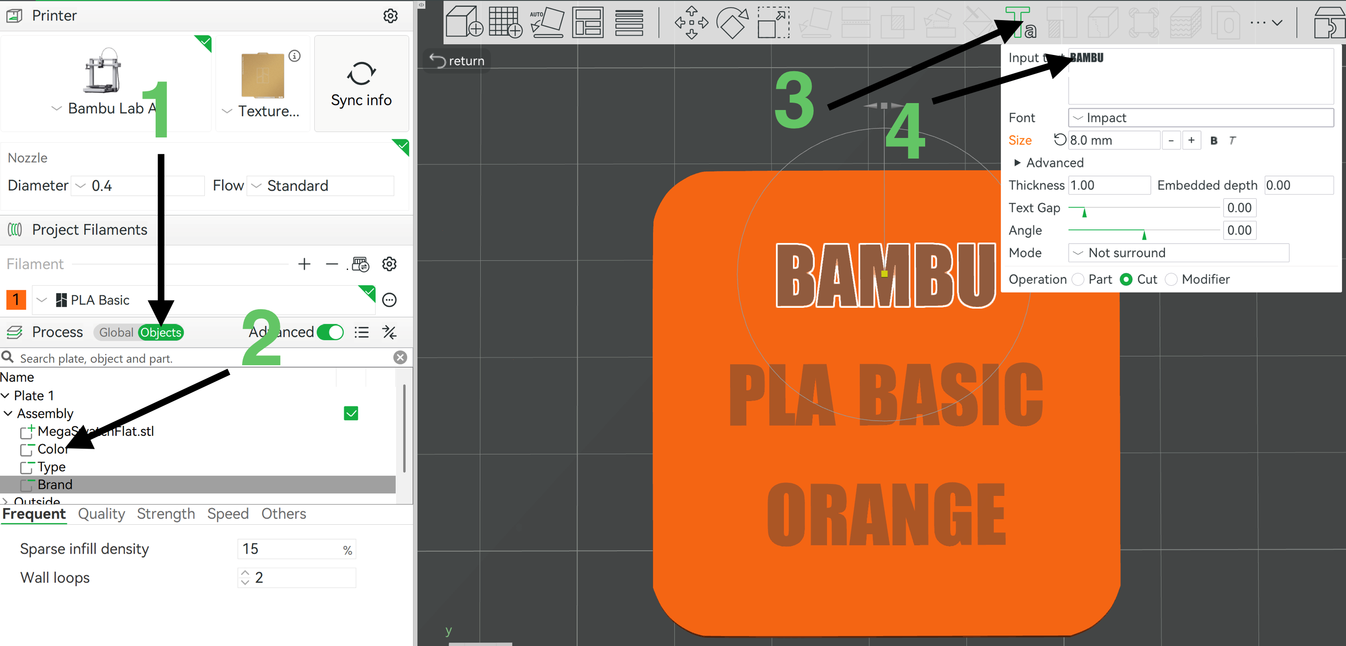Click the return button

click(x=457, y=60)
